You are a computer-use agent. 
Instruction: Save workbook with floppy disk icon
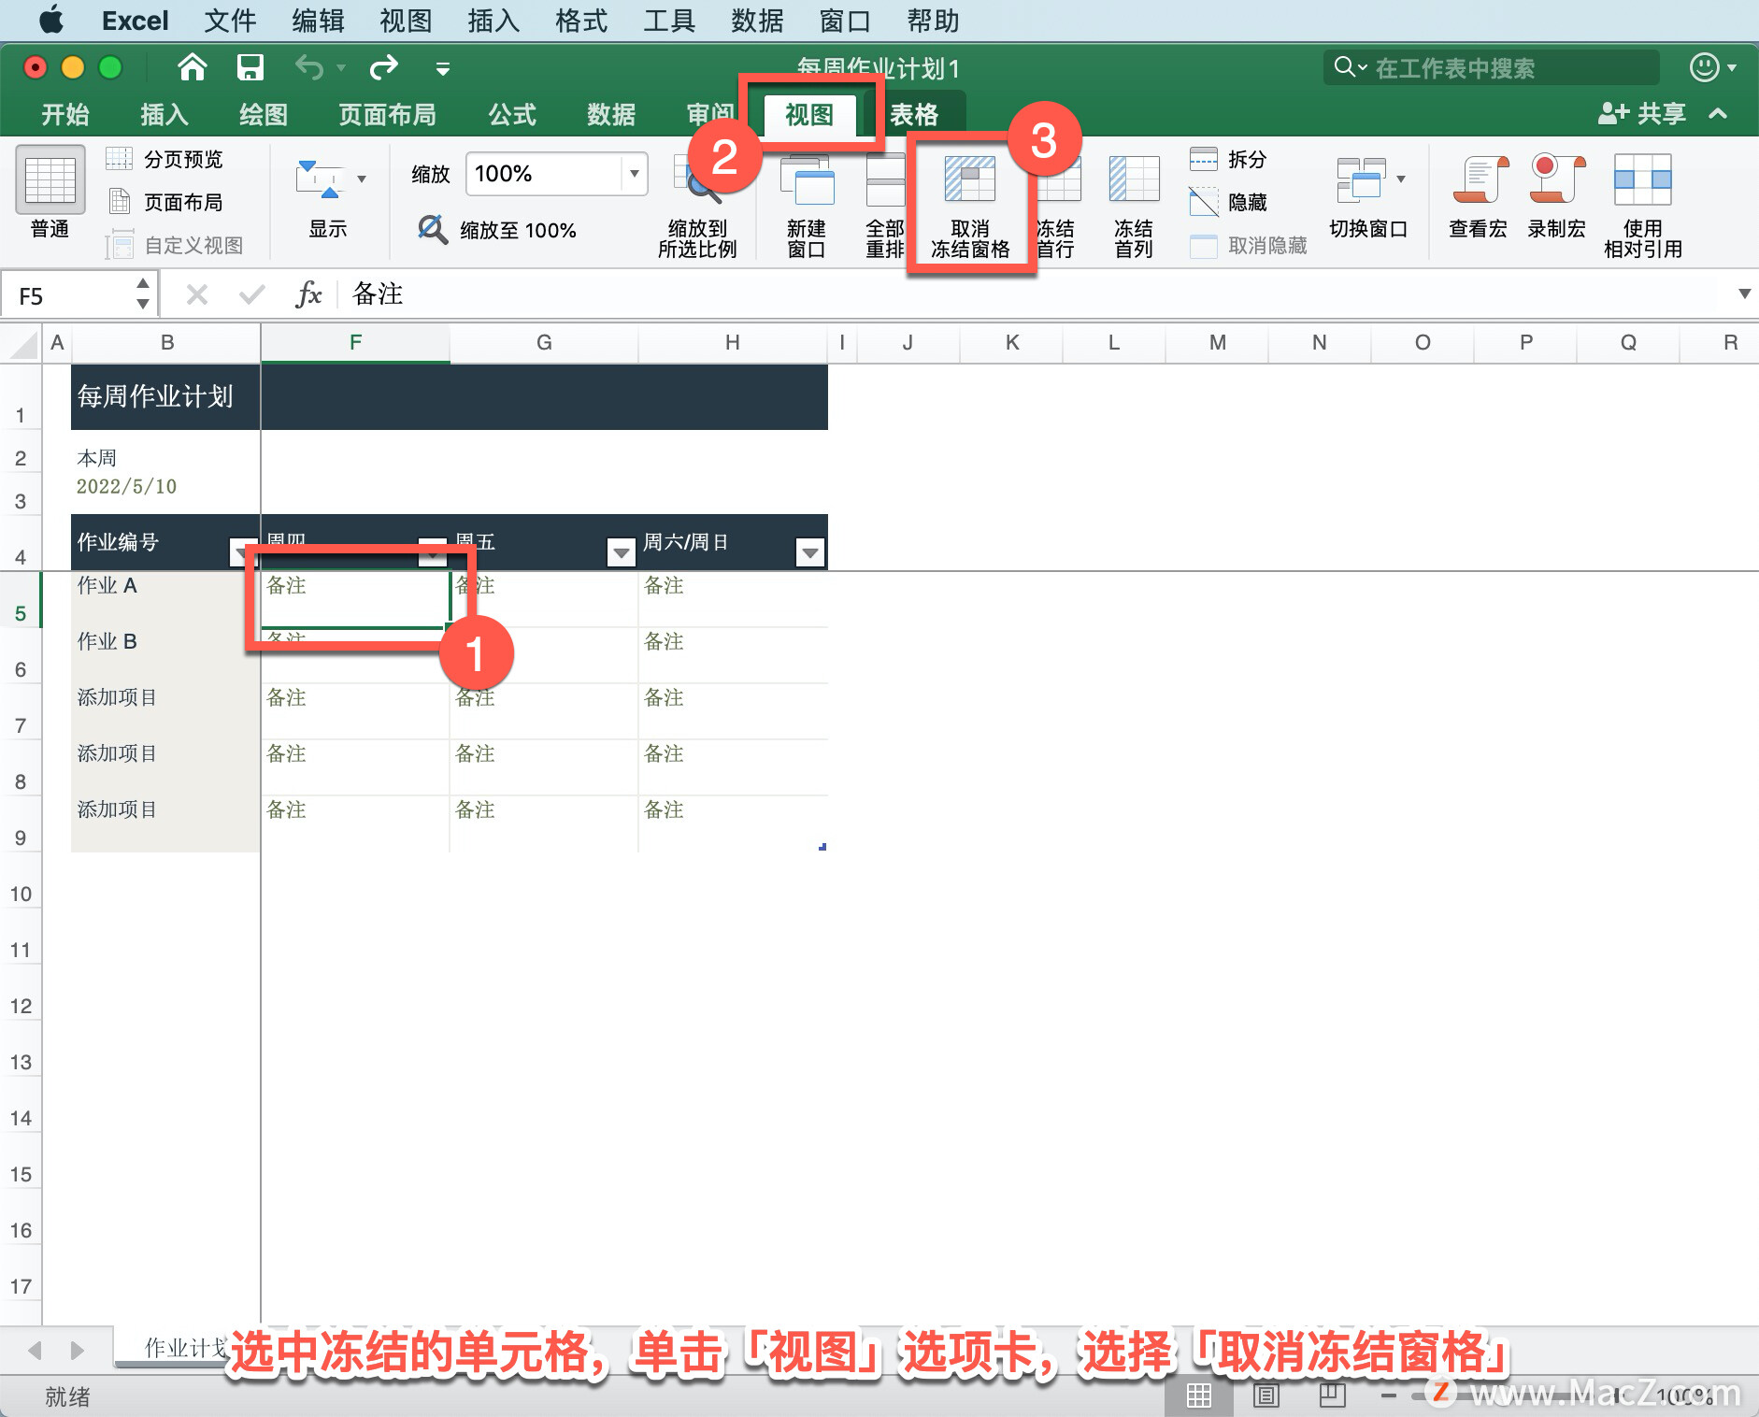(x=250, y=67)
